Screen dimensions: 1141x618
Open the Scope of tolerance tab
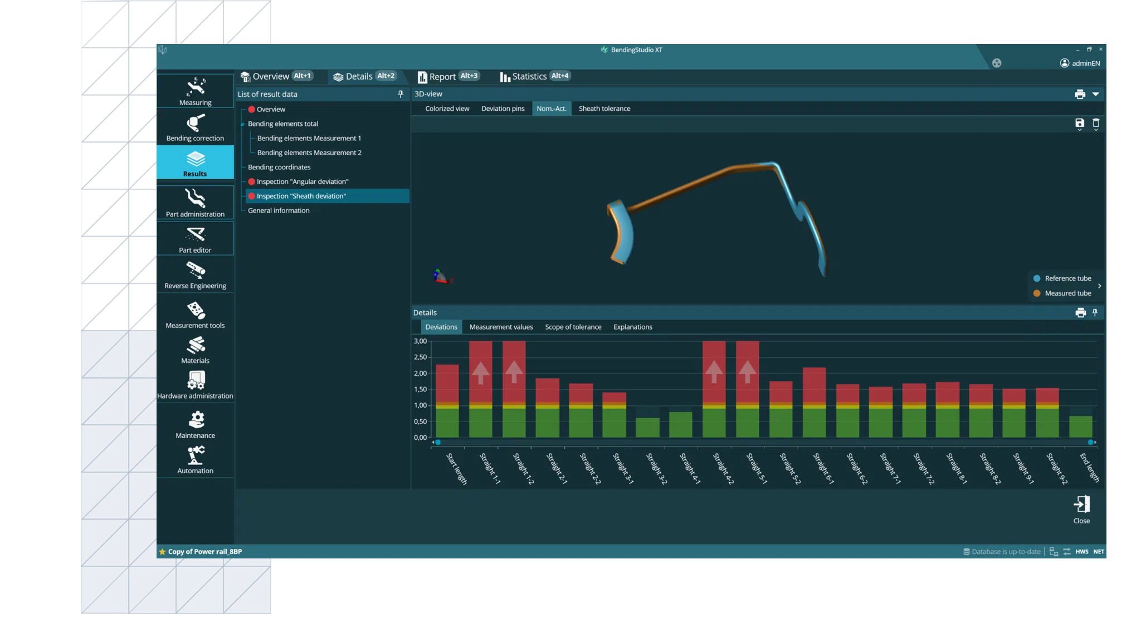coord(573,327)
